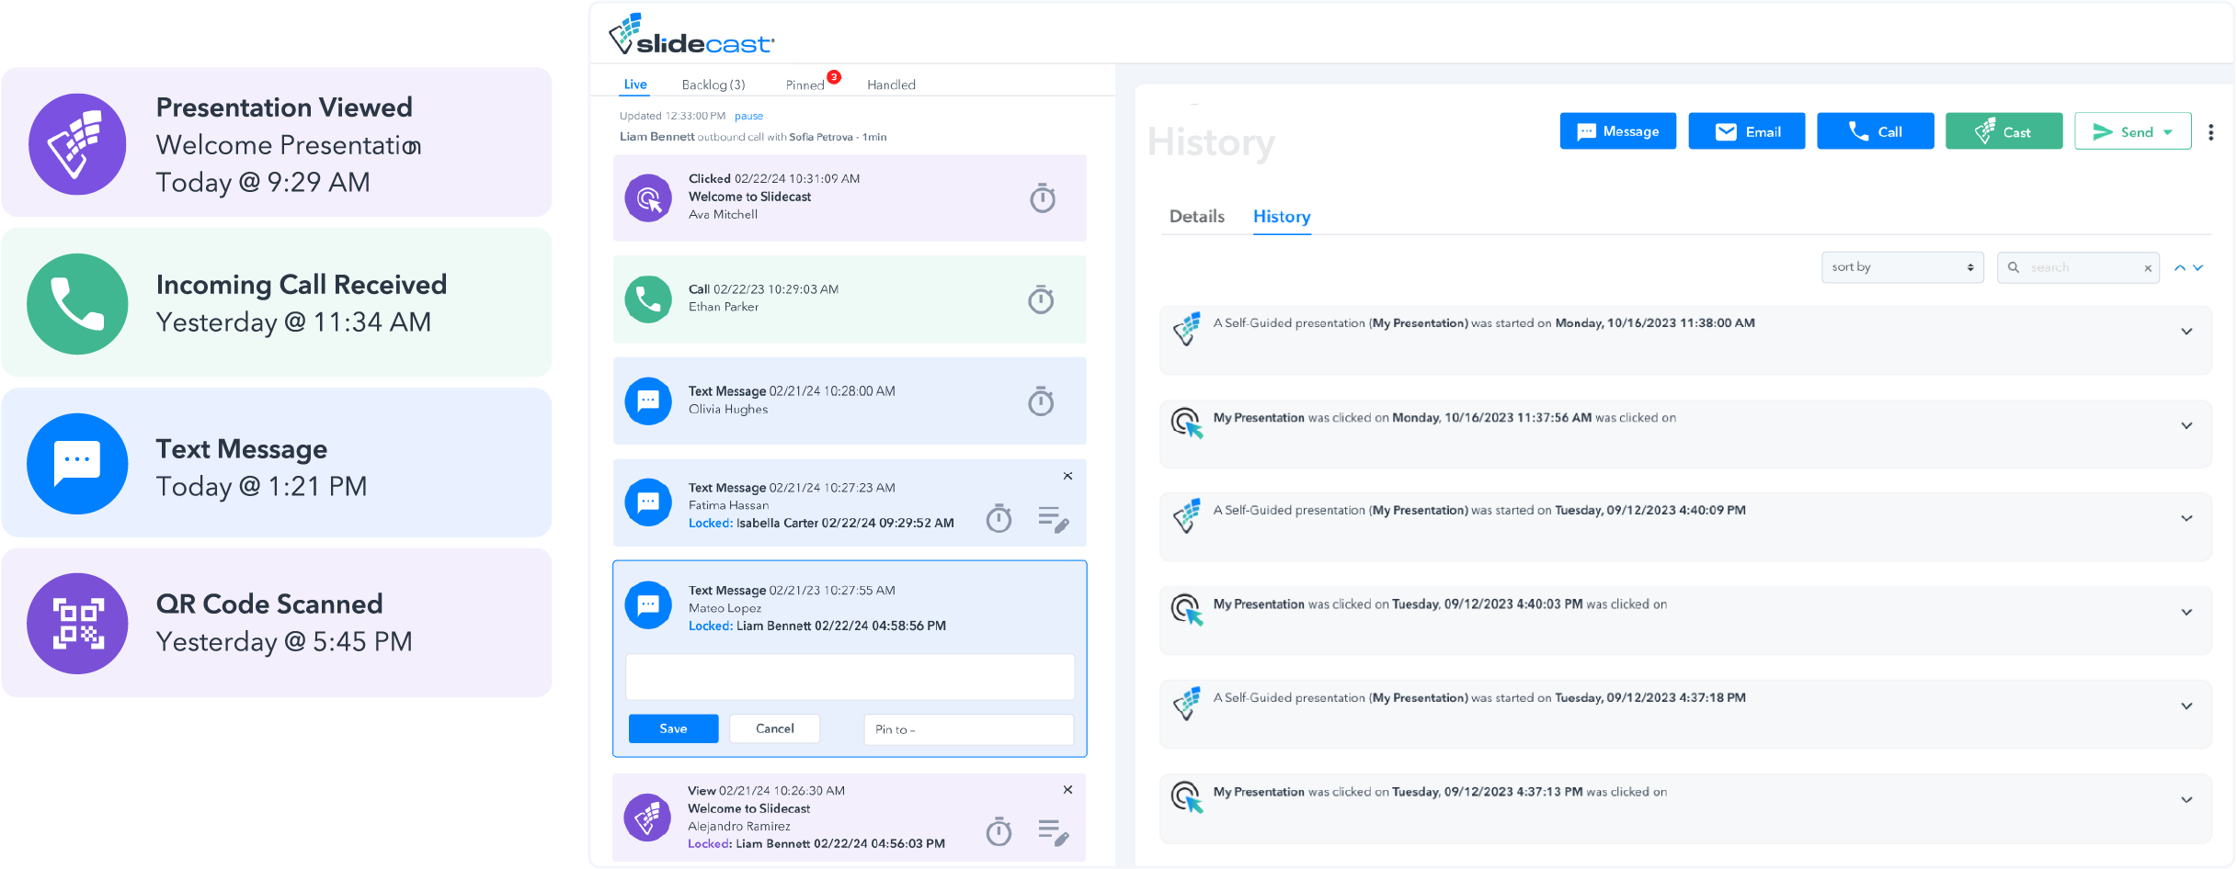Switch to the Backlog tab
This screenshot has height=869, width=2237.
coord(713,85)
